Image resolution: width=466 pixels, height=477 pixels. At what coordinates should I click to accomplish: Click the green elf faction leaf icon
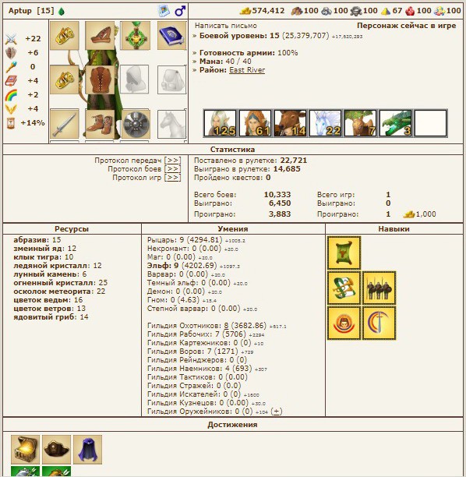(x=62, y=12)
